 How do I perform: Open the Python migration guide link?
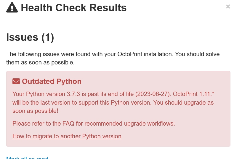tap(67, 136)
